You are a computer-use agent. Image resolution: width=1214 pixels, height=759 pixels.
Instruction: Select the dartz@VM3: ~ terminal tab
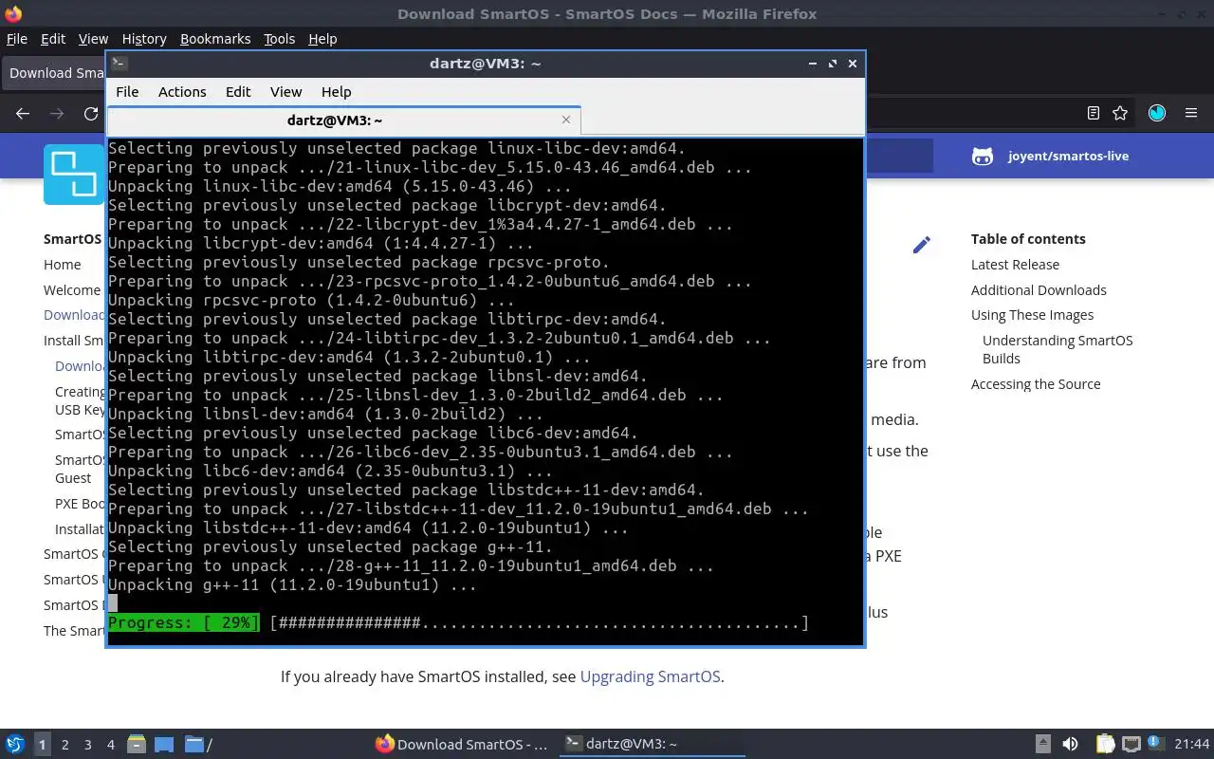343,120
